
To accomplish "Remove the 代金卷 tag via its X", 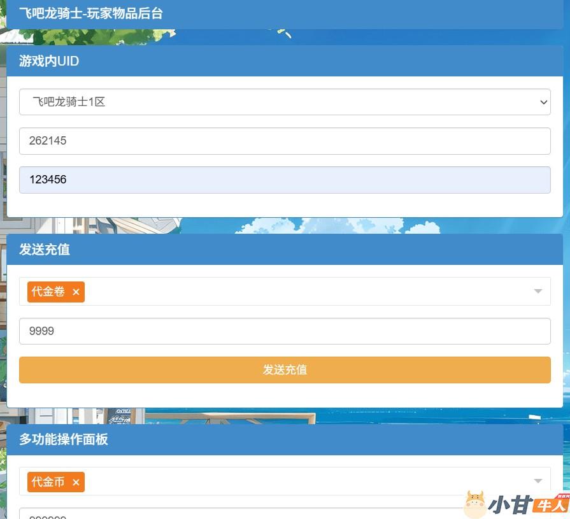I will coord(76,292).
